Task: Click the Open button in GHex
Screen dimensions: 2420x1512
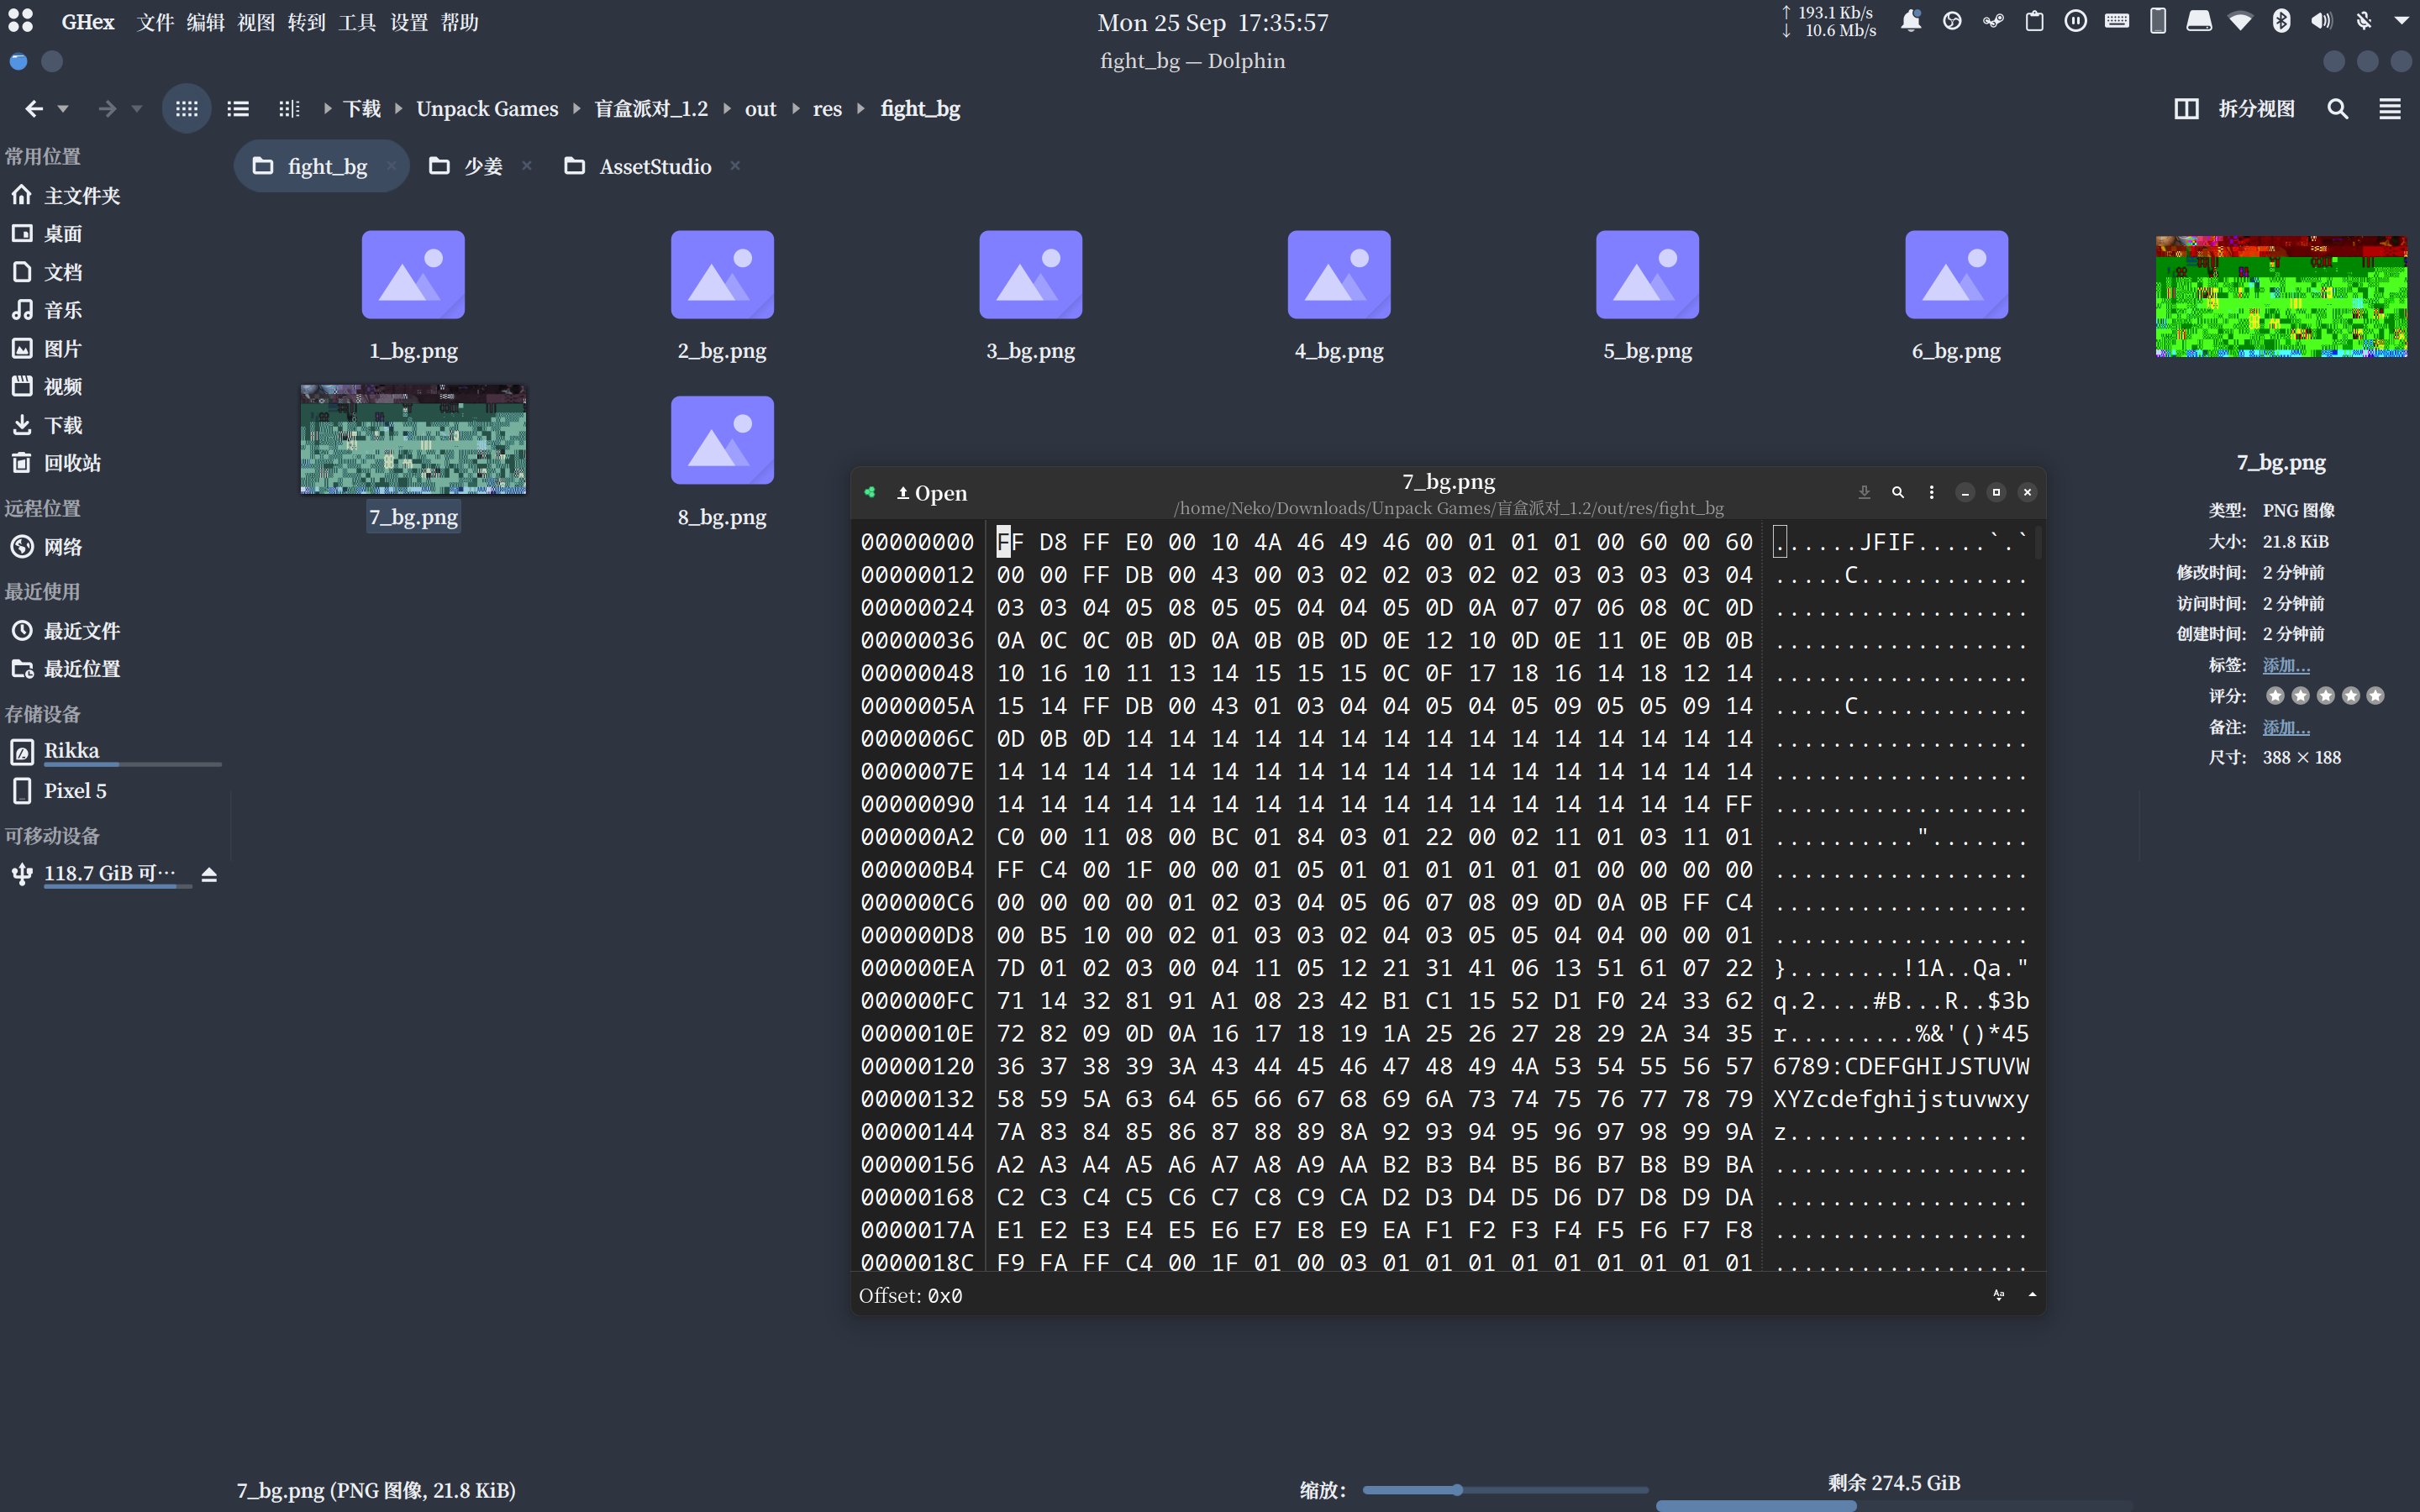Action: tap(930, 492)
